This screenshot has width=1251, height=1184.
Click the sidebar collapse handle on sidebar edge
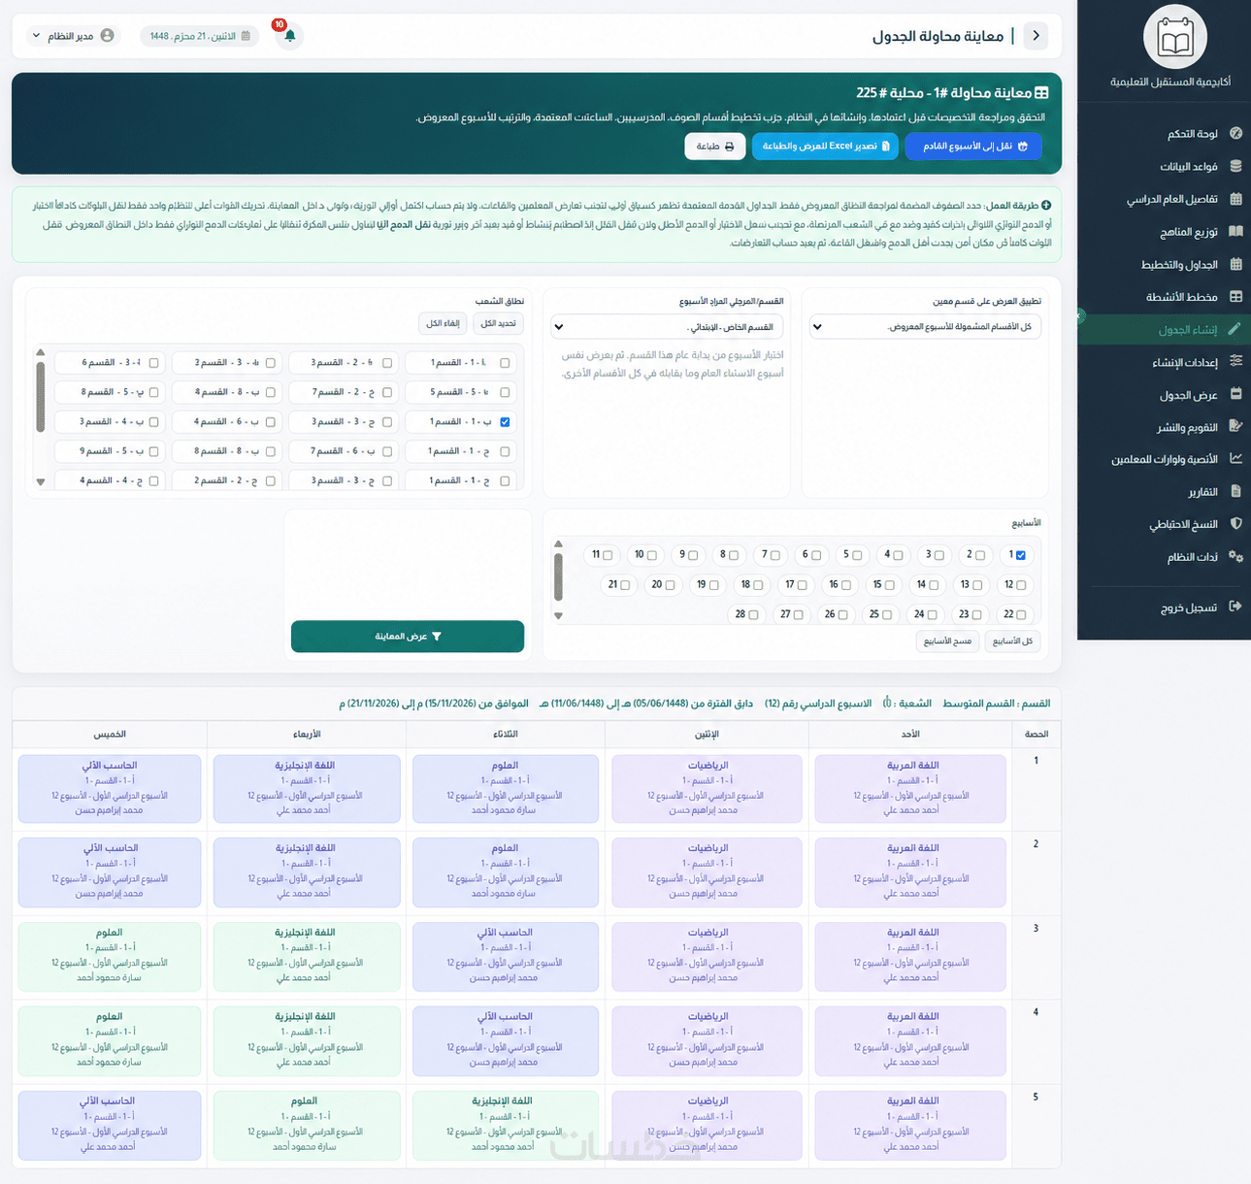tap(1079, 315)
